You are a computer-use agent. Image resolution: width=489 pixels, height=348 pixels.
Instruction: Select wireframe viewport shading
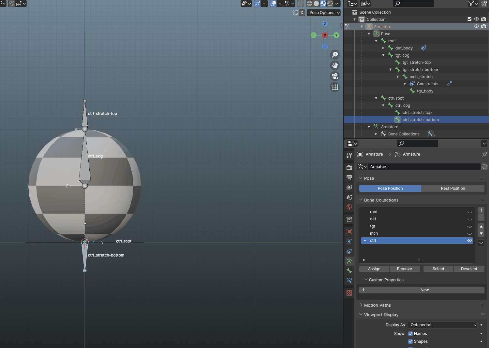click(x=309, y=4)
